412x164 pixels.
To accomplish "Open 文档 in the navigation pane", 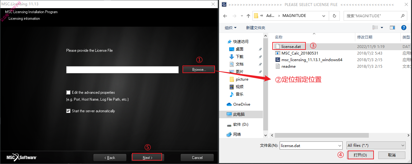I will [x=240, y=64].
